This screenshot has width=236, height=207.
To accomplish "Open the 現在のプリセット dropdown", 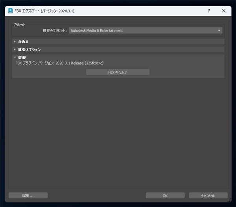I will click(x=146, y=30).
